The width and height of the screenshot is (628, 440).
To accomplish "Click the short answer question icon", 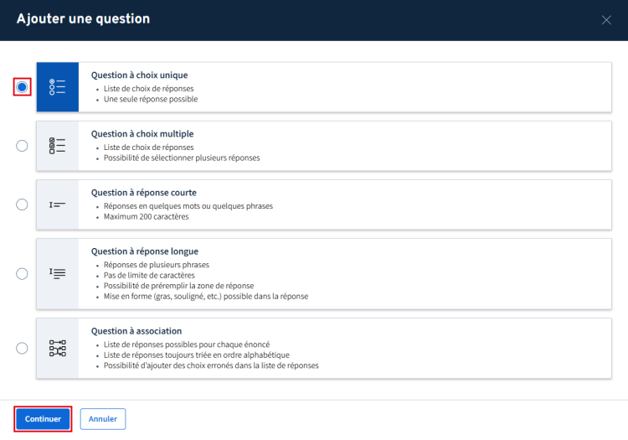I will (57, 204).
